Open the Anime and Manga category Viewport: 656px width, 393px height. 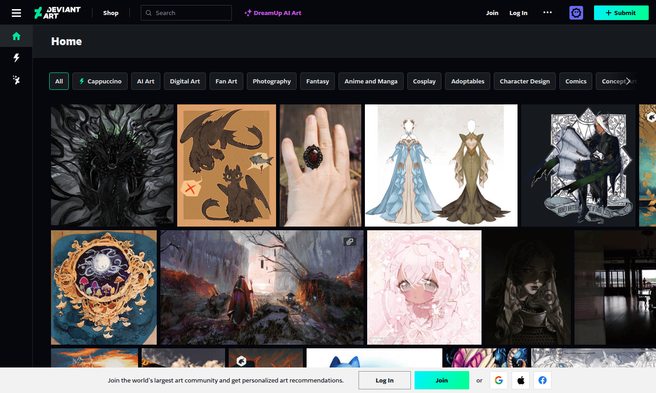point(371,81)
